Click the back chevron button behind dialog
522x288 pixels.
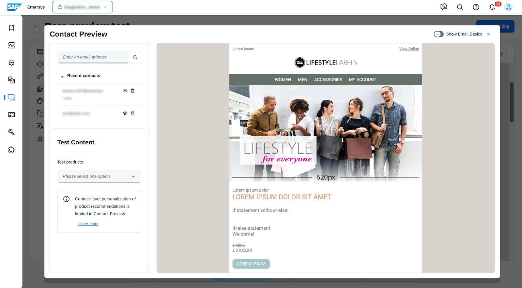[x=35, y=26]
